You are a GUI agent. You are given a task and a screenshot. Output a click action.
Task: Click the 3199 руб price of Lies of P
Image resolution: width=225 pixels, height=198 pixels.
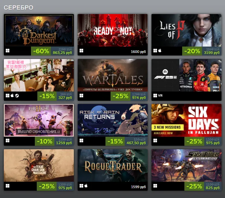point(212,53)
